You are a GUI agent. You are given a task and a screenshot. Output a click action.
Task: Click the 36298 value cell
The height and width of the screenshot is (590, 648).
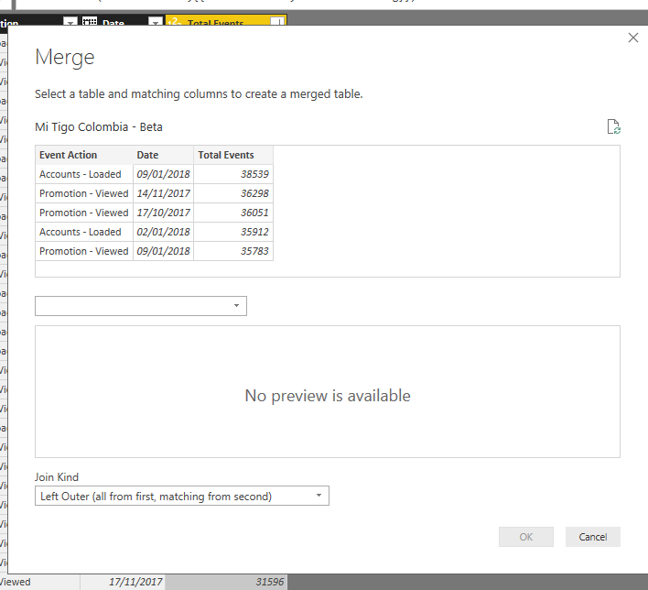click(233, 193)
